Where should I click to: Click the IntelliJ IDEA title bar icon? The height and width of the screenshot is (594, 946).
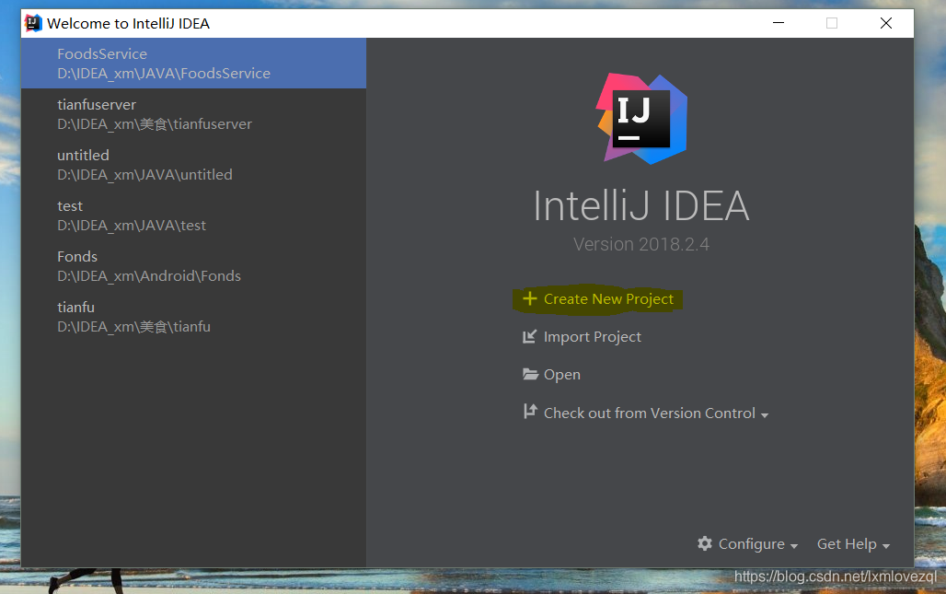[x=32, y=23]
